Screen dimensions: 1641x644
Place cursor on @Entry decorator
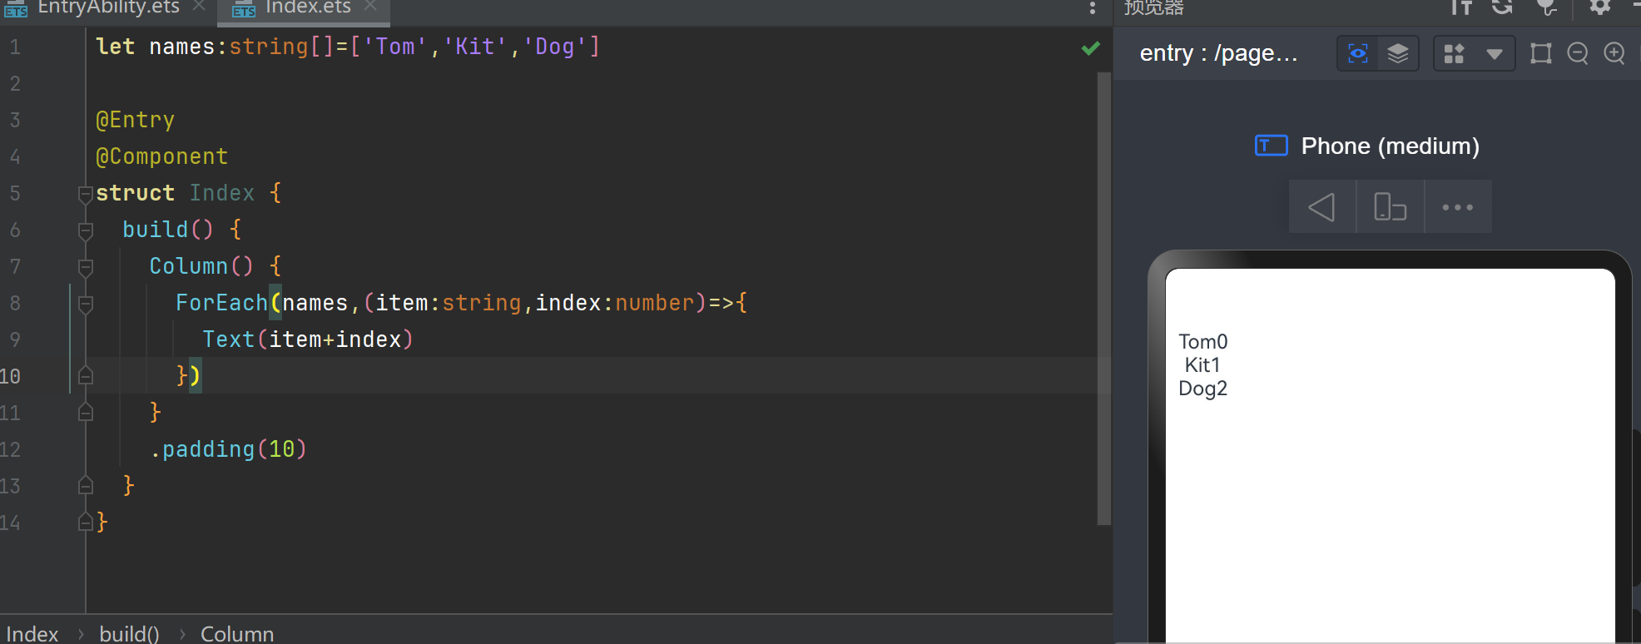point(135,121)
